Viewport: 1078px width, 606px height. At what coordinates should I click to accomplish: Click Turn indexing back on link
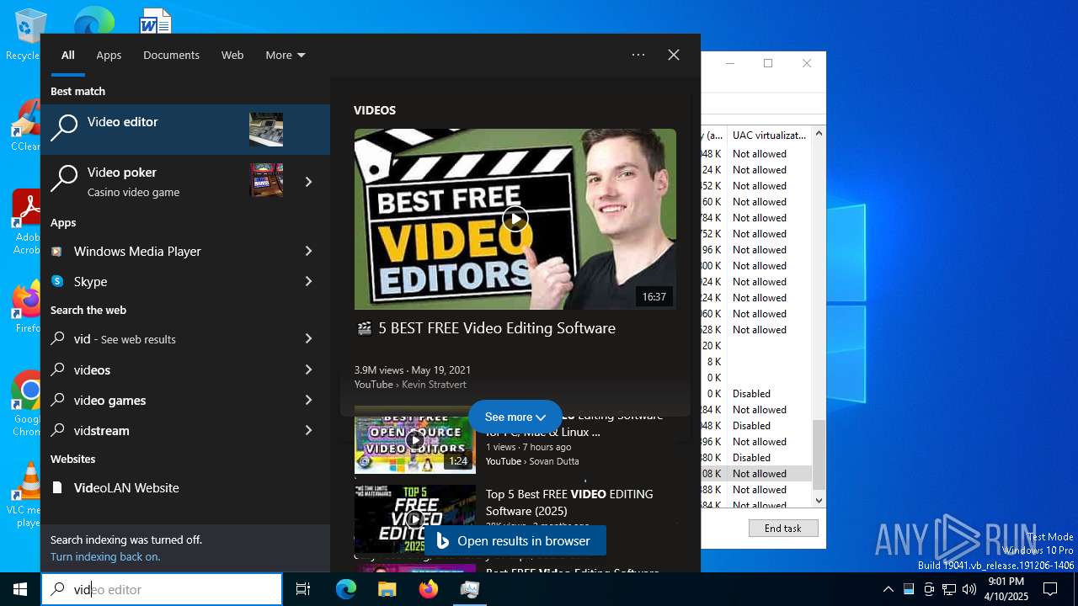[105, 556]
